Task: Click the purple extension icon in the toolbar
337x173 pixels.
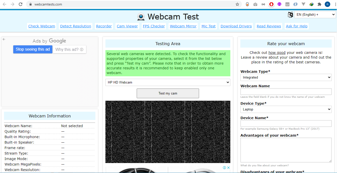Action: 279,4
